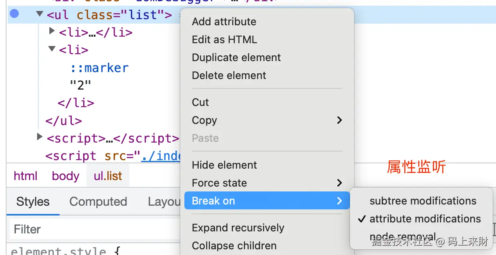Focus the styles Filter field
This screenshot has width=496, height=255.
coord(94,229)
